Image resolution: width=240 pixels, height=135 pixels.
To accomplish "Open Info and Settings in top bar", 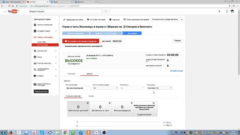I will 73,19.
